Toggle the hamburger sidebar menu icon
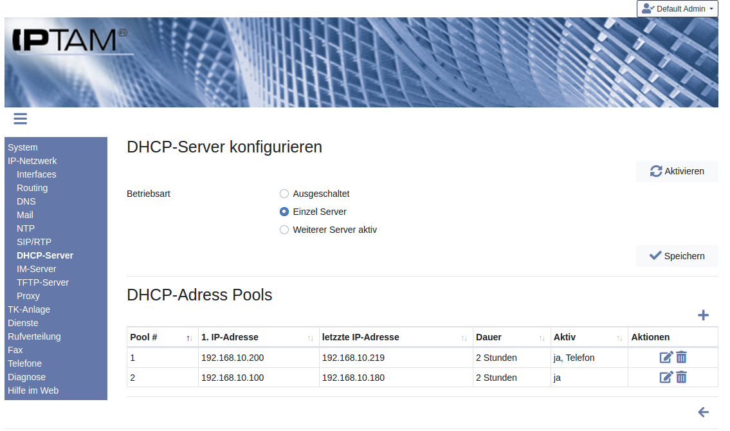This screenshot has width=730, height=431. pos(20,118)
